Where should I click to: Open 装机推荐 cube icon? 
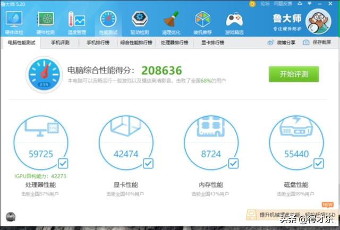coord(202,19)
